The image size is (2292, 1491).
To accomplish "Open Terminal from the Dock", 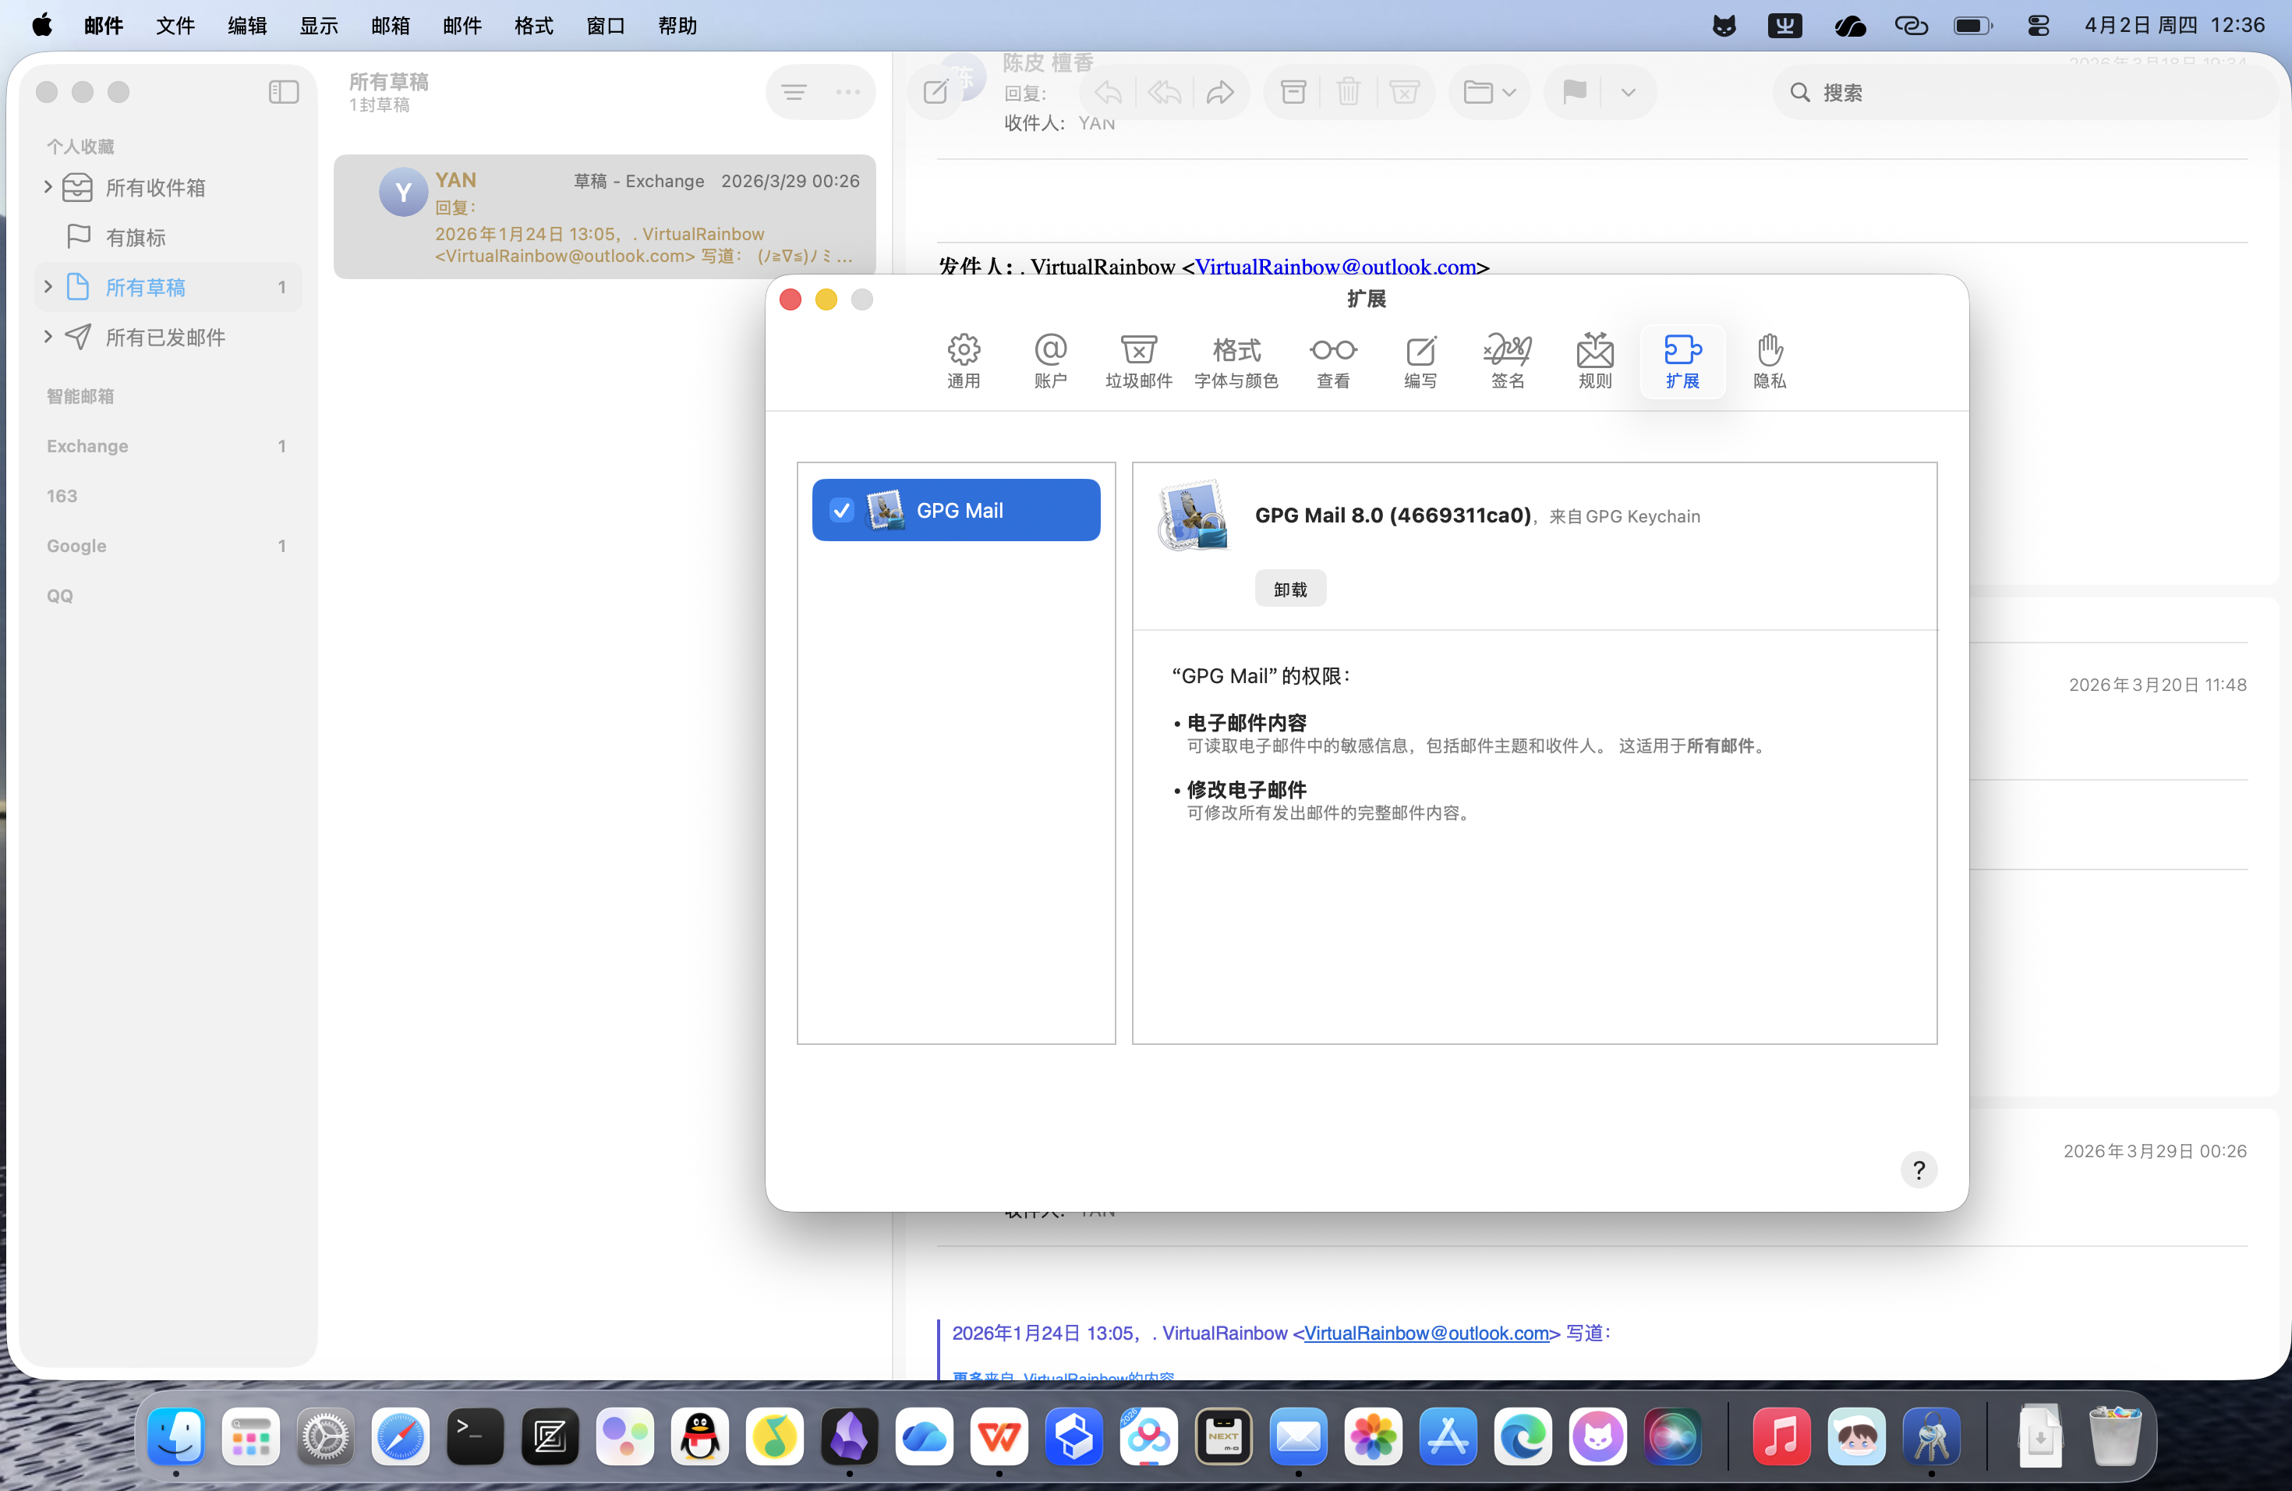I will point(476,1438).
